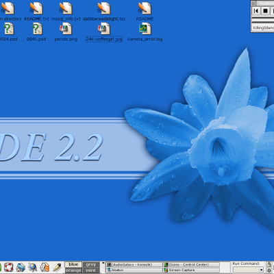
Task: Click Noatun stop button
Action: (x=265, y=11)
